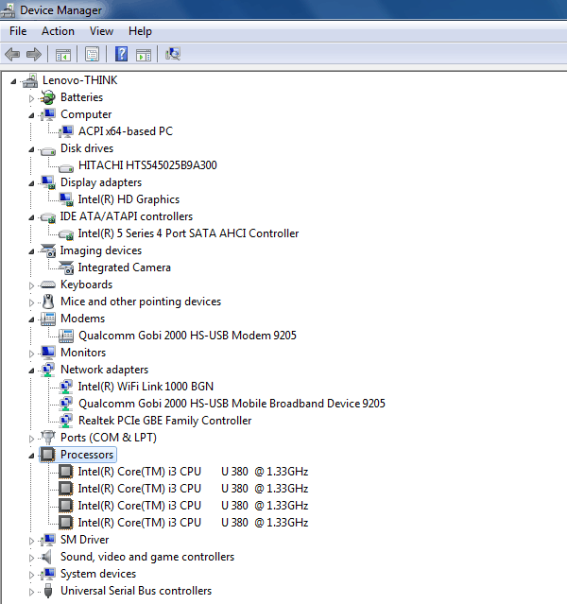Select Integrated Camera entry

[x=124, y=267]
